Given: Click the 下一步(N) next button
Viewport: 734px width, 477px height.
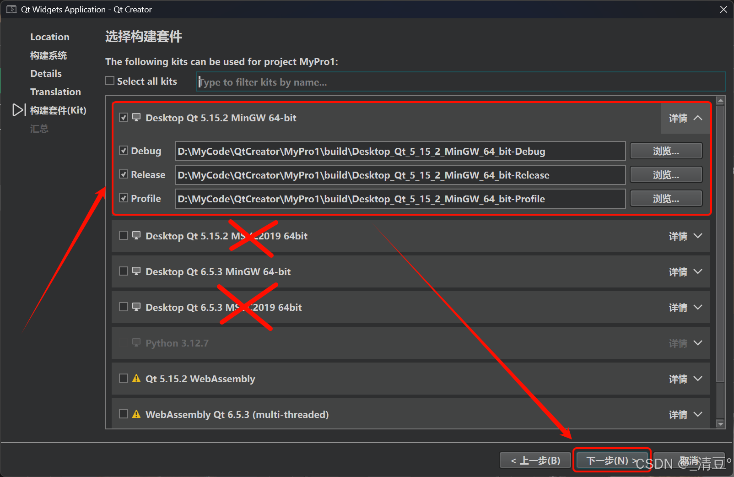Looking at the screenshot, I should click(x=612, y=461).
